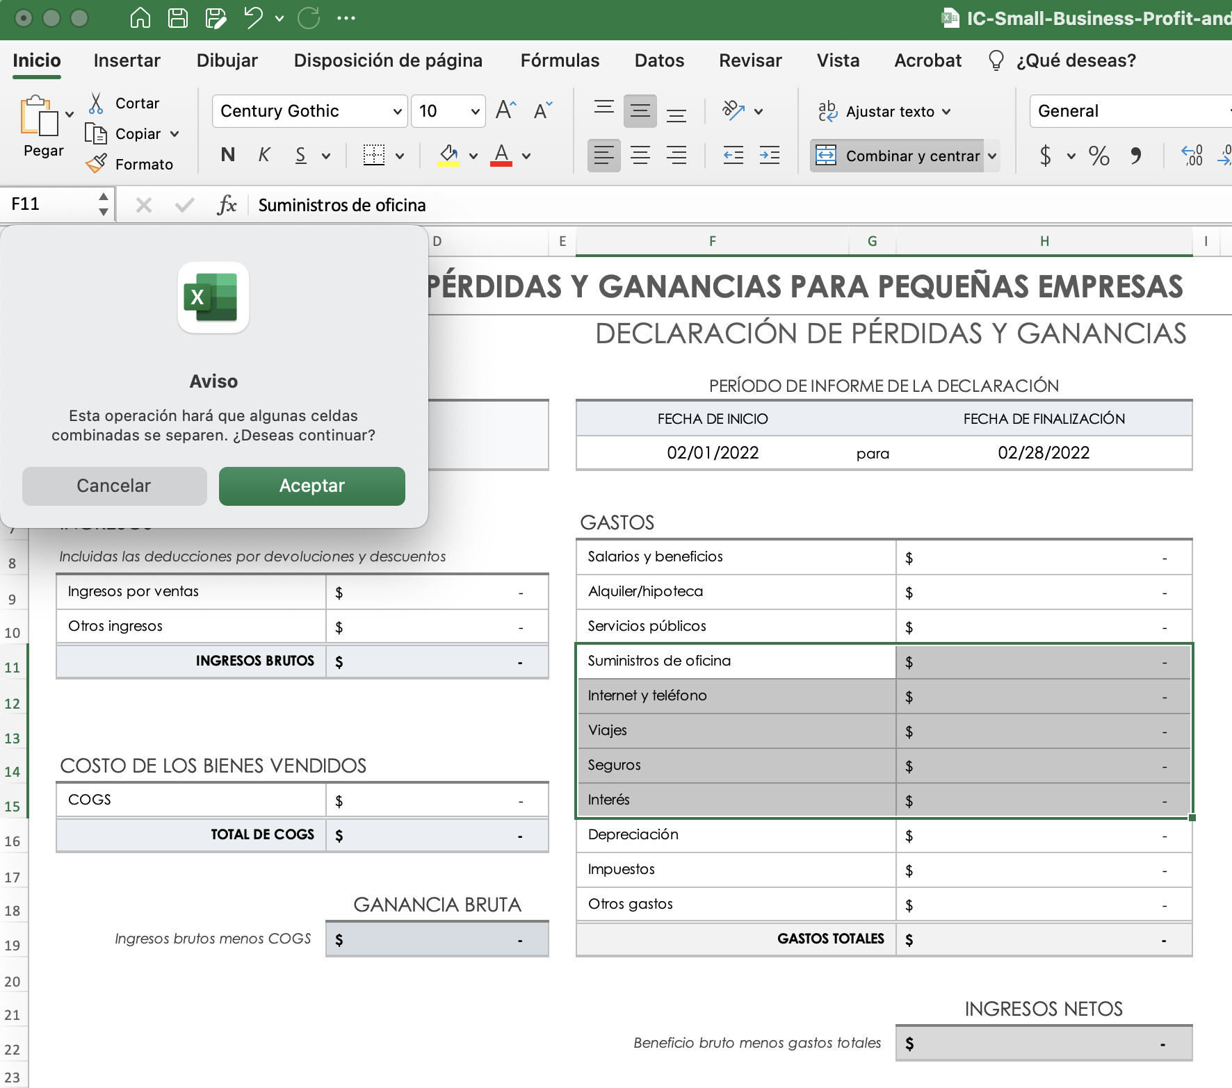Image resolution: width=1232 pixels, height=1088 pixels.
Task: Click Combinar y centrar button
Action: point(897,156)
